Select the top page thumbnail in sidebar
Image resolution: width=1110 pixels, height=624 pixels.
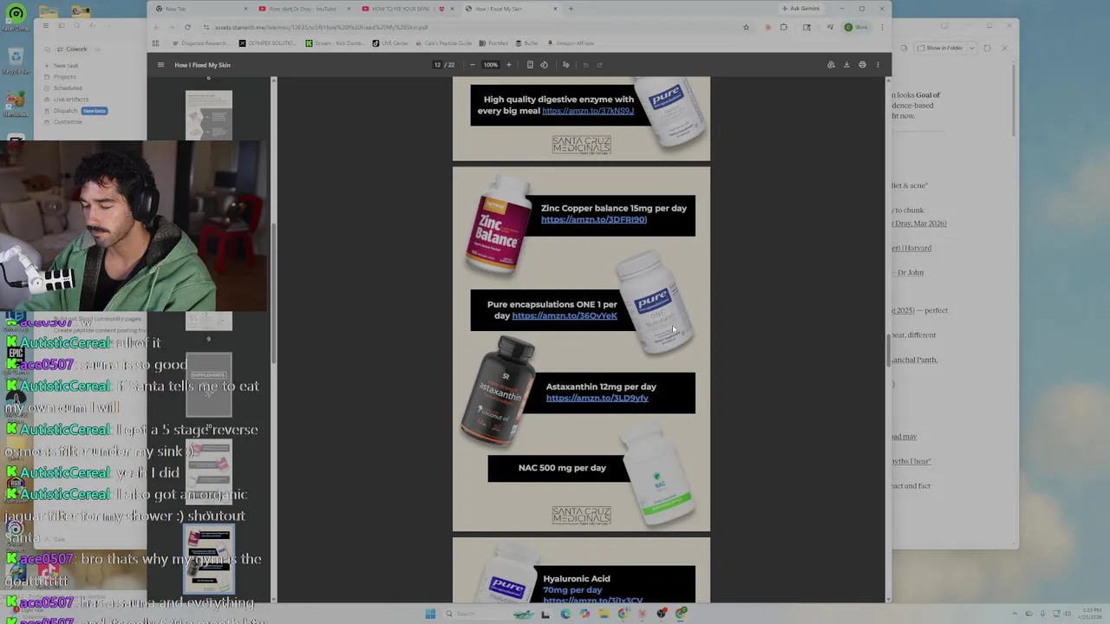point(208,114)
